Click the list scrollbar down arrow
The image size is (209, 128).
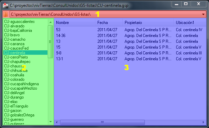click(x=51, y=122)
